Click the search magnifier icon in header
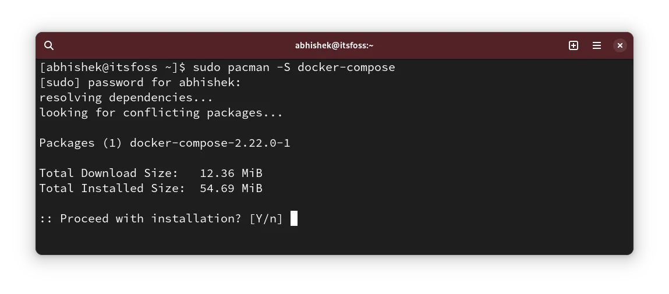The height and width of the screenshot is (294, 669). [49, 45]
